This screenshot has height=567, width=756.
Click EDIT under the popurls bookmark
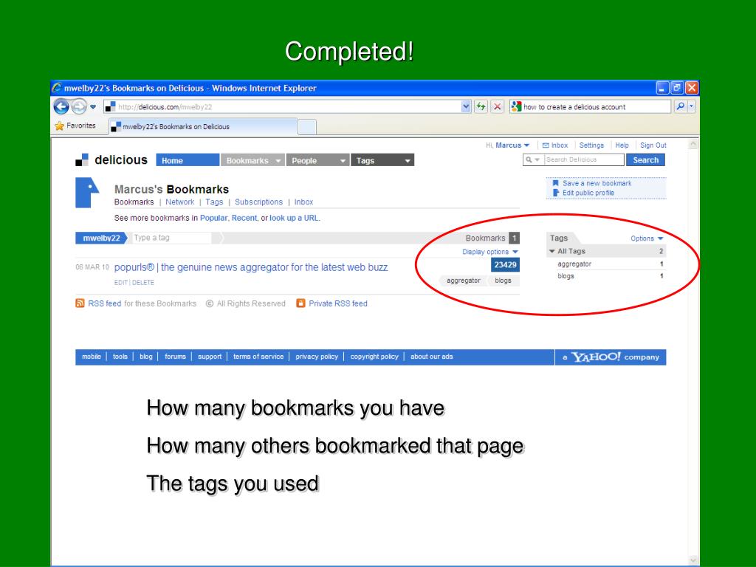(x=121, y=283)
